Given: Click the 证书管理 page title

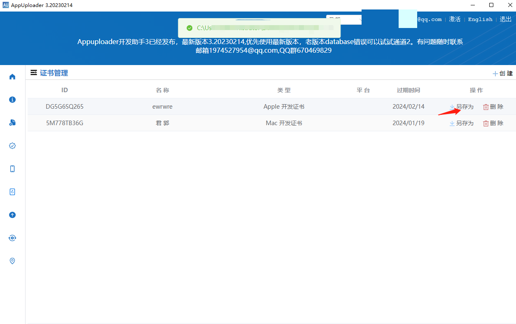Looking at the screenshot, I should [x=54, y=73].
